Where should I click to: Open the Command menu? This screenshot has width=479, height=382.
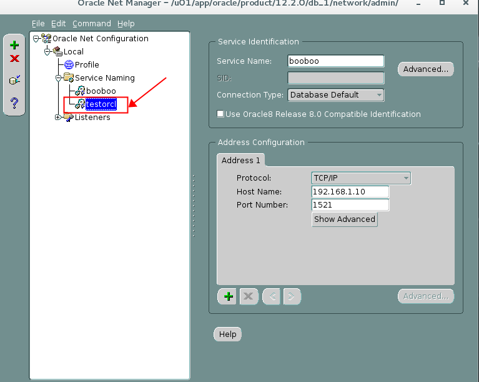pos(91,24)
